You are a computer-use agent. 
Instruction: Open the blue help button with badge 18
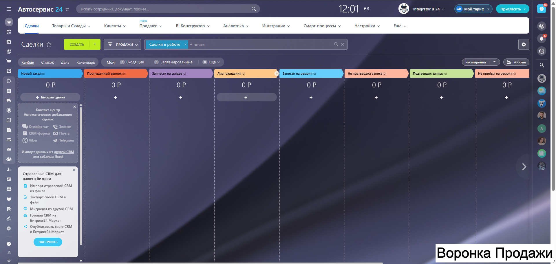point(542,9)
